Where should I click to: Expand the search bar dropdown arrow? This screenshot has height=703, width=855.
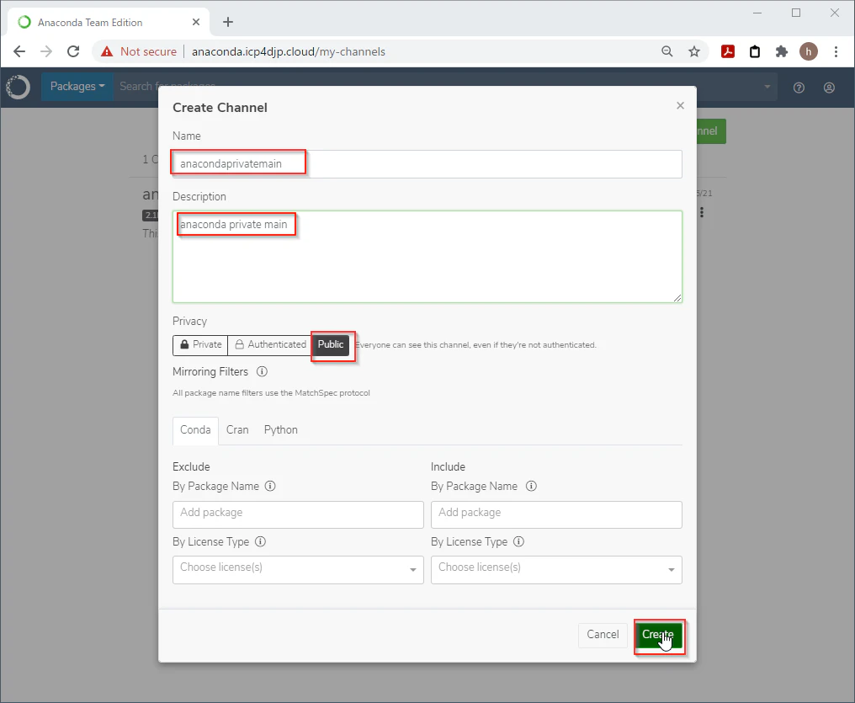tap(767, 86)
